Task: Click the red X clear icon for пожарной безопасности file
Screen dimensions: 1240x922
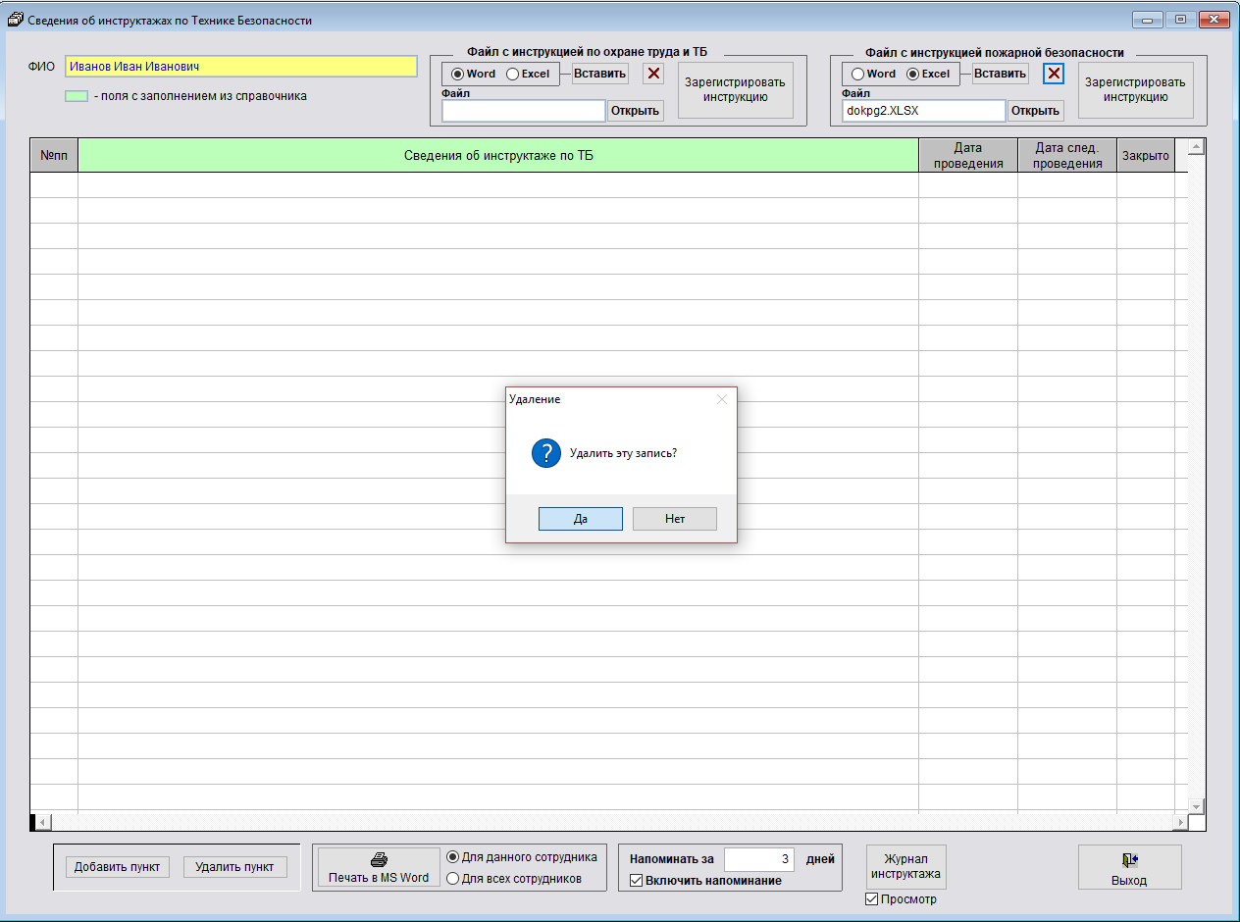Action: click(1054, 74)
